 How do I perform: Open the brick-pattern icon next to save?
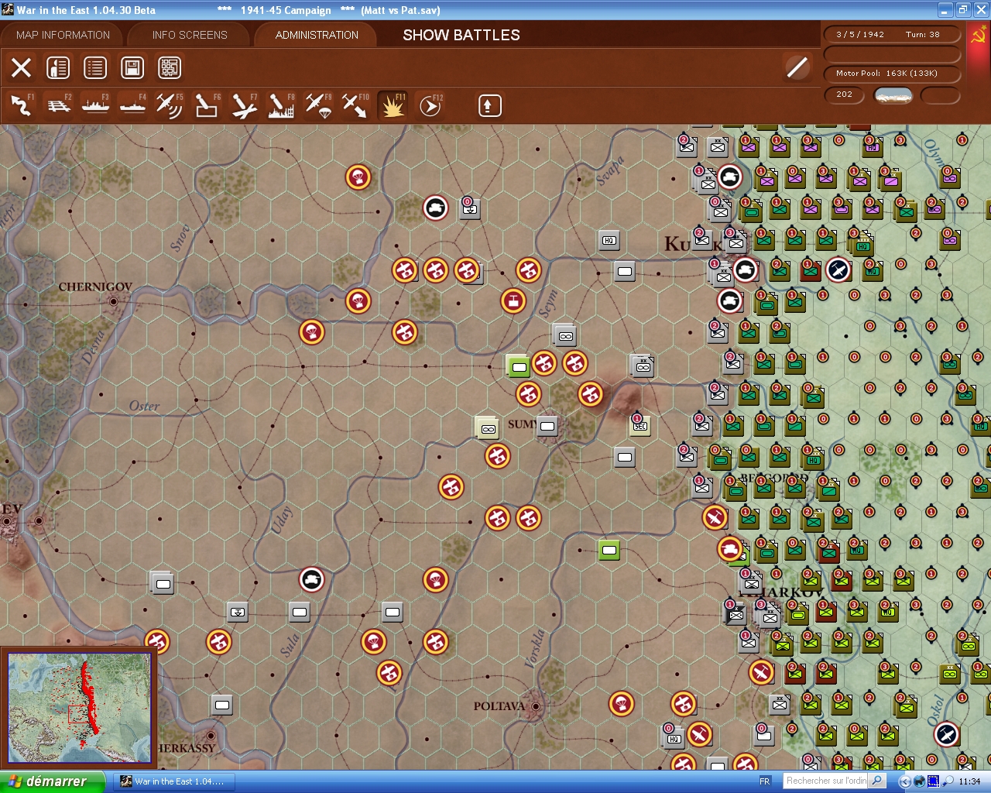pyautogui.click(x=170, y=68)
